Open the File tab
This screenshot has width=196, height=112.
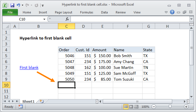pyautogui.click(x=10, y=12)
